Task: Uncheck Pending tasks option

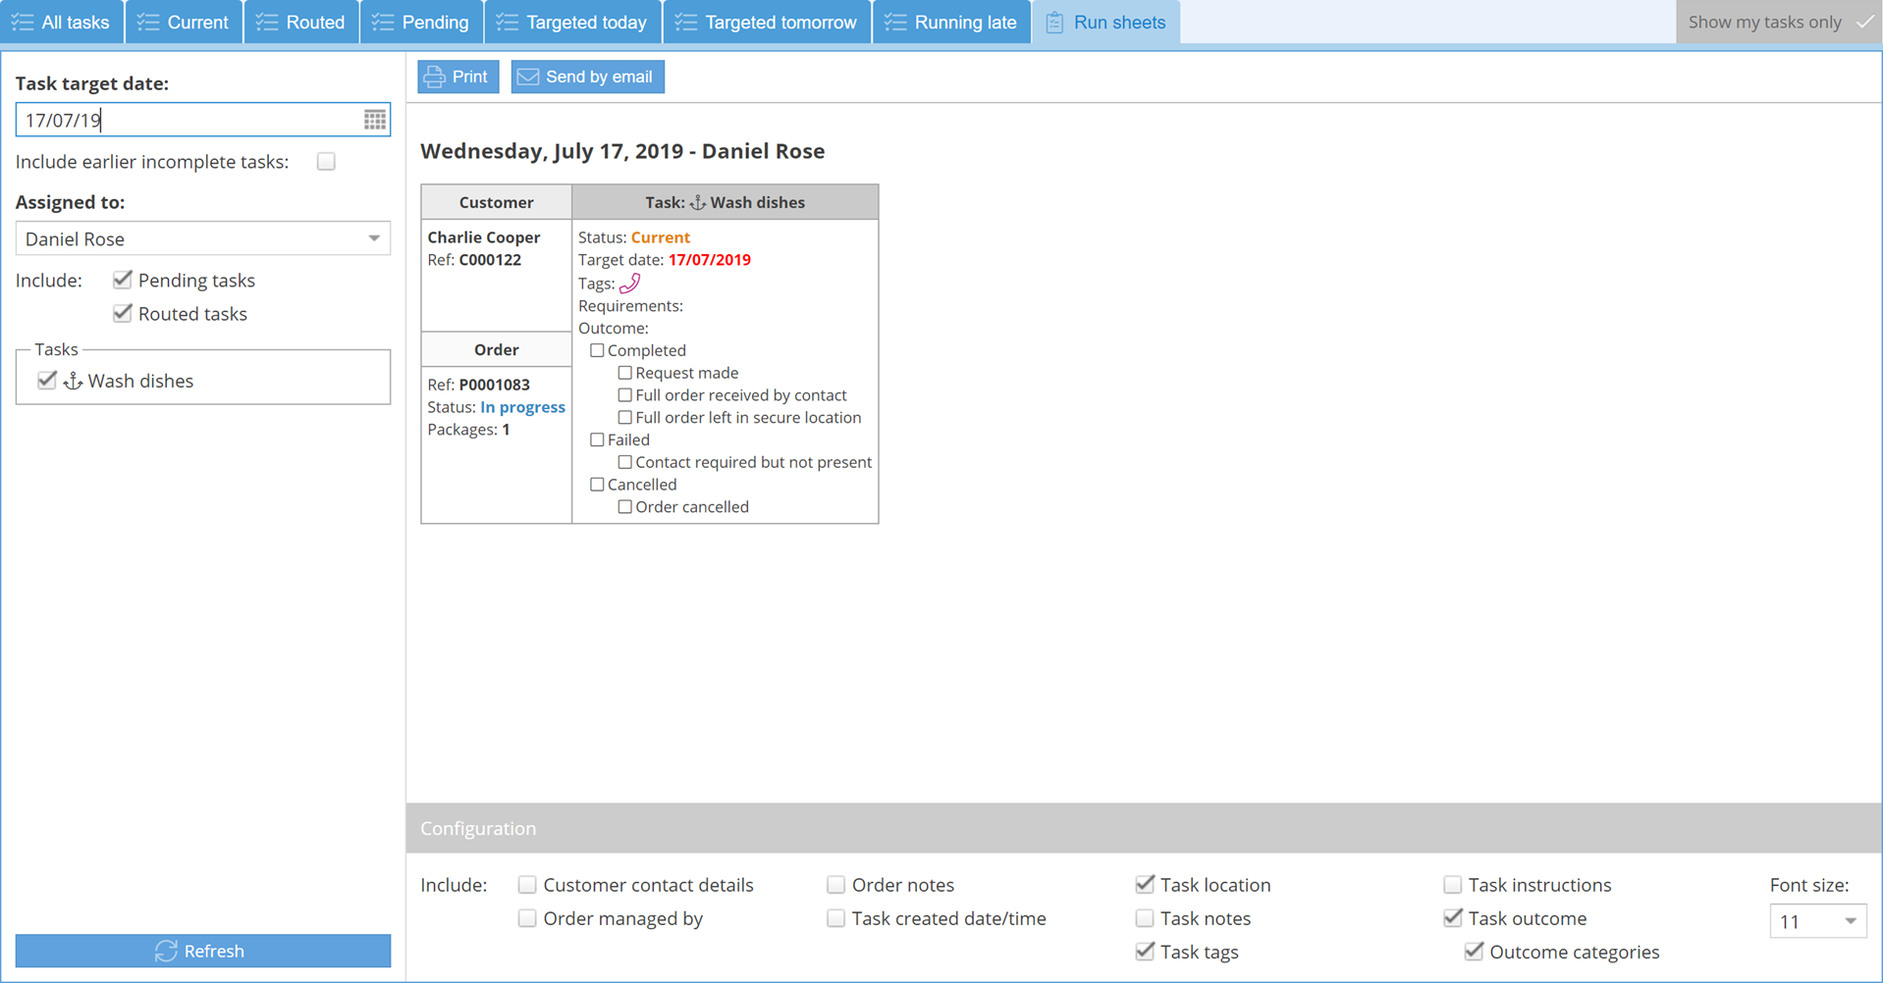Action: coord(123,281)
